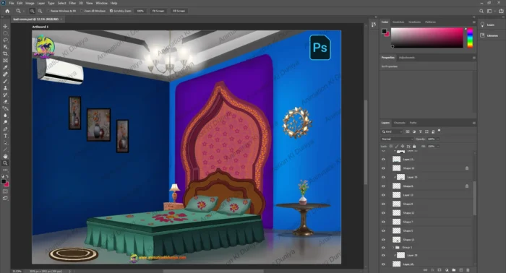Open the Search icon at top right
Viewport: 506px width, 273px height.
tap(481, 11)
